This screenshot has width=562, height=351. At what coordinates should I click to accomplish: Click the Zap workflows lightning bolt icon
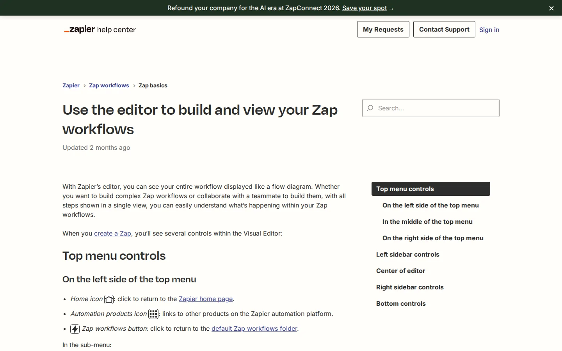pyautogui.click(x=75, y=329)
